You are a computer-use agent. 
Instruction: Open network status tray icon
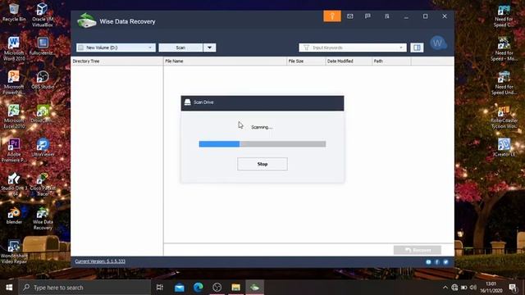[x=454, y=288]
